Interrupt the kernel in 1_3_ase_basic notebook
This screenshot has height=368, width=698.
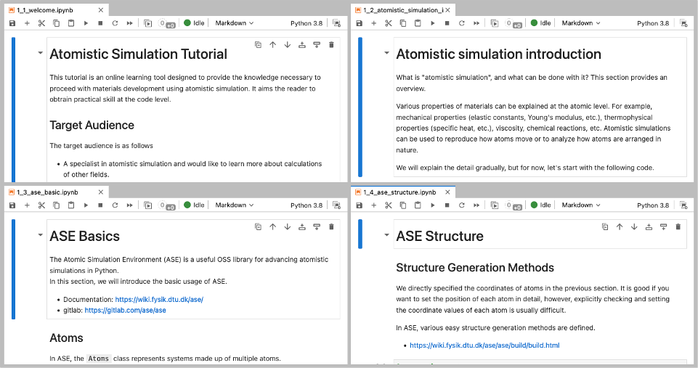[100, 205]
